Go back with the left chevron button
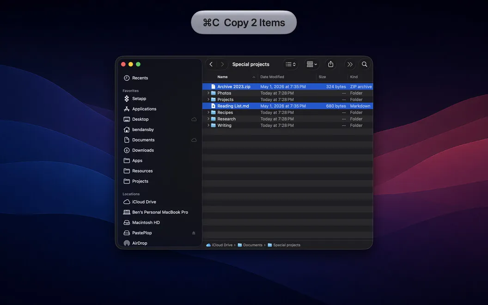The image size is (488, 305). pos(211,64)
